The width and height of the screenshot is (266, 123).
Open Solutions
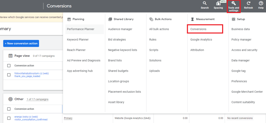tap(155, 60)
